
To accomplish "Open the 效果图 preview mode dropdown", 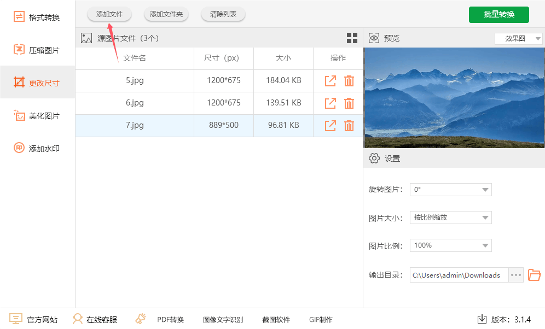I will pyautogui.click(x=518, y=39).
